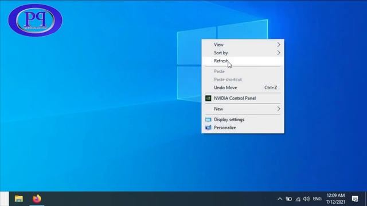
Task: Open File Explorer from the taskbar
Action: pyautogui.click(x=19, y=199)
